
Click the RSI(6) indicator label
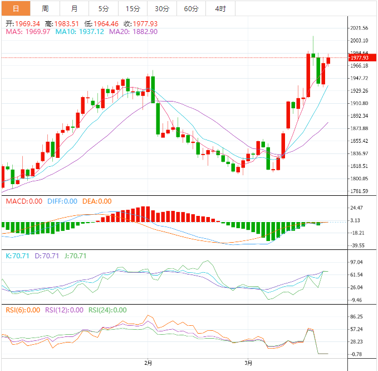point(23,310)
